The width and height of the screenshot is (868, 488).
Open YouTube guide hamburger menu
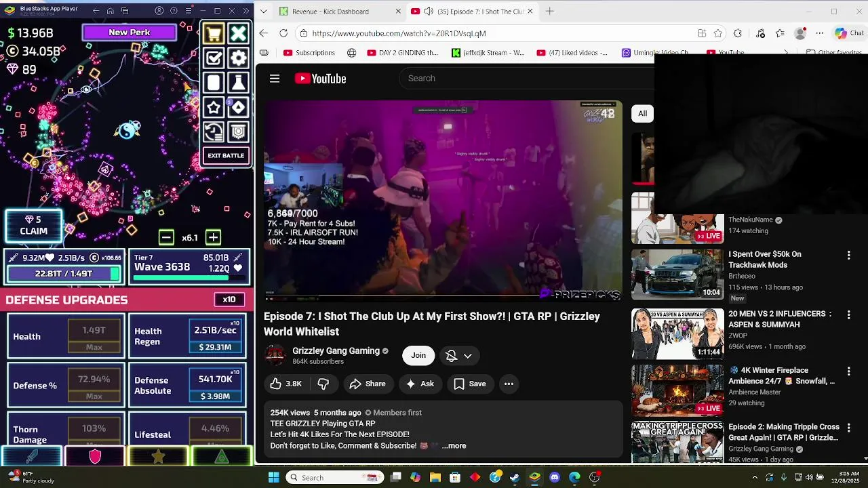tap(275, 79)
